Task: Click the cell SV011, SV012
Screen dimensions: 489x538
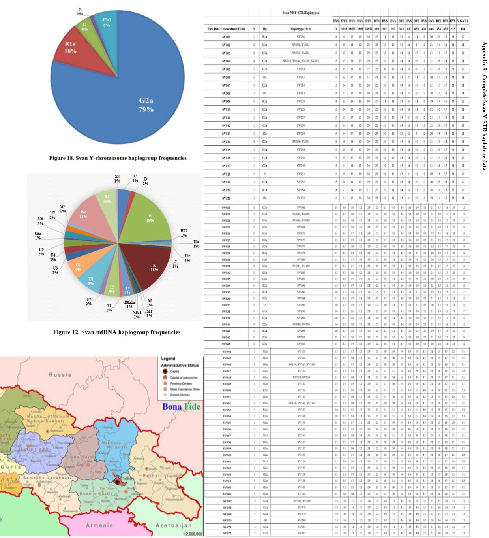Action: (x=301, y=53)
